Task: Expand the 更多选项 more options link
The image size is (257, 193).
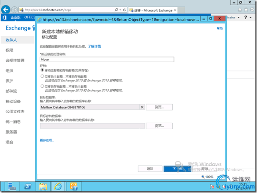Action: point(47,140)
